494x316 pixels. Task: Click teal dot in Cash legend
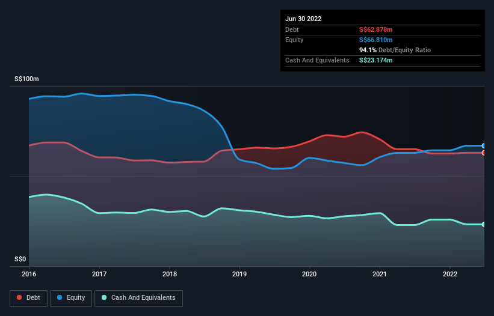pos(104,297)
